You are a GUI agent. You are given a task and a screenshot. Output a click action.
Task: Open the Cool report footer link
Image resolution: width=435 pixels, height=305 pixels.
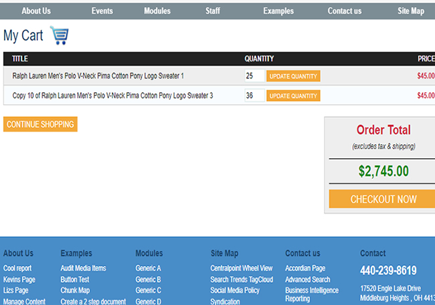(19, 268)
